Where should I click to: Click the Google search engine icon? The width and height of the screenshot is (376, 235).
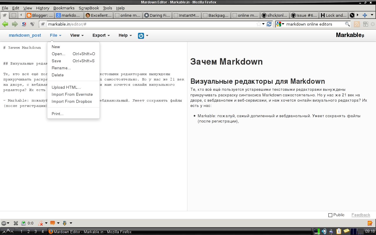279,24
